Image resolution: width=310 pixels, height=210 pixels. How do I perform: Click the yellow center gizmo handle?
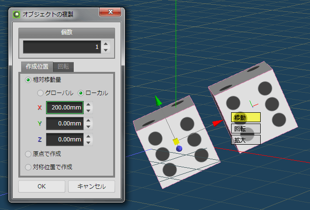(x=176, y=141)
